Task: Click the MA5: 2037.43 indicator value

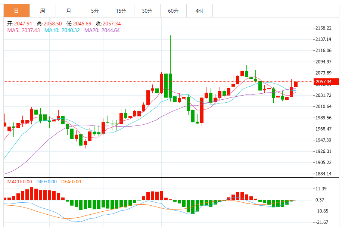Action: (x=24, y=30)
